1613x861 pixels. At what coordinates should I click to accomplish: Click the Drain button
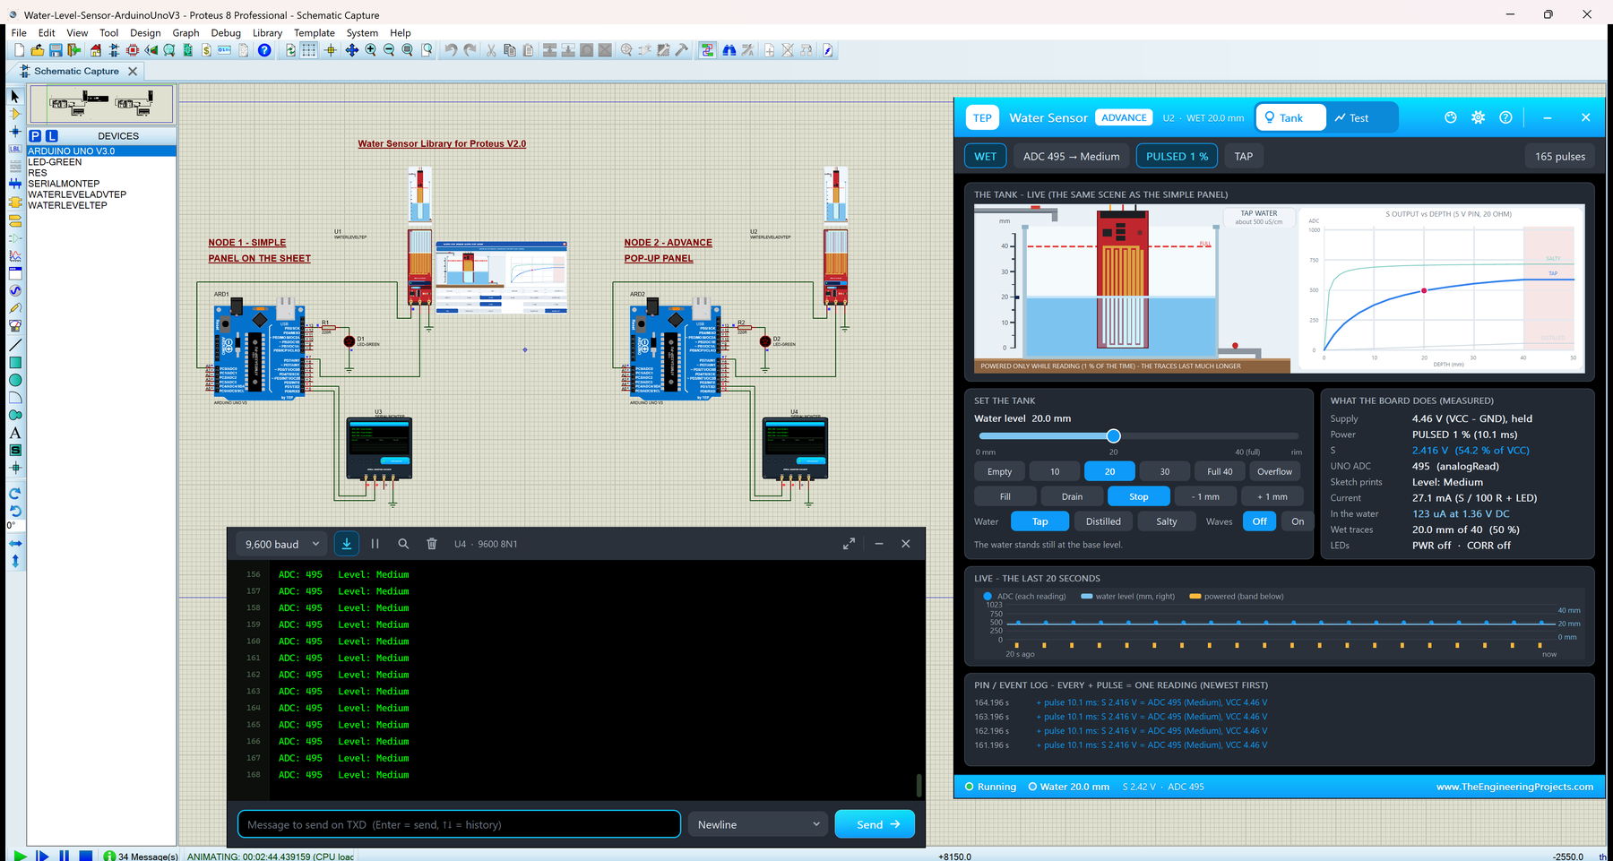tap(1072, 496)
